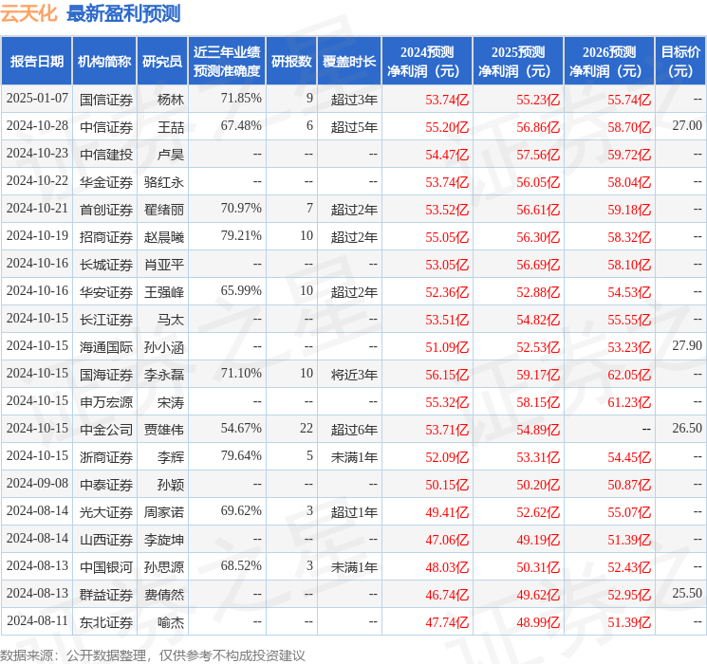This screenshot has width=707, height=664.
Task: Select the 山西证券 institution cell
Action: point(106,540)
